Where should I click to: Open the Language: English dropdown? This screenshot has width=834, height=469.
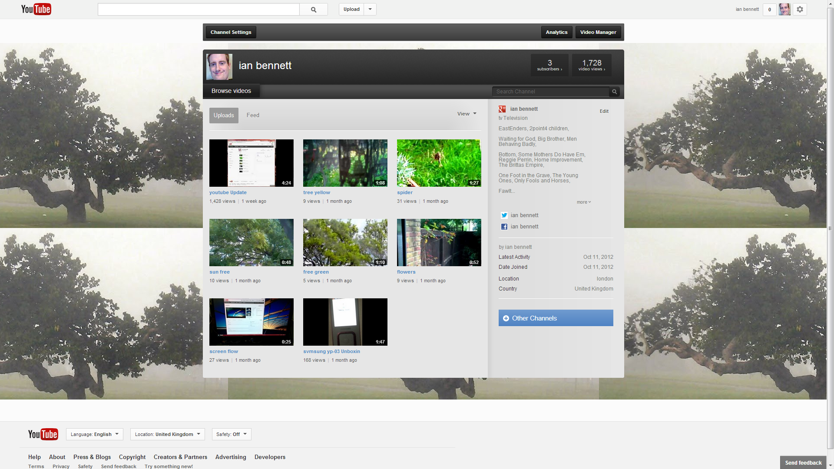[x=94, y=434]
